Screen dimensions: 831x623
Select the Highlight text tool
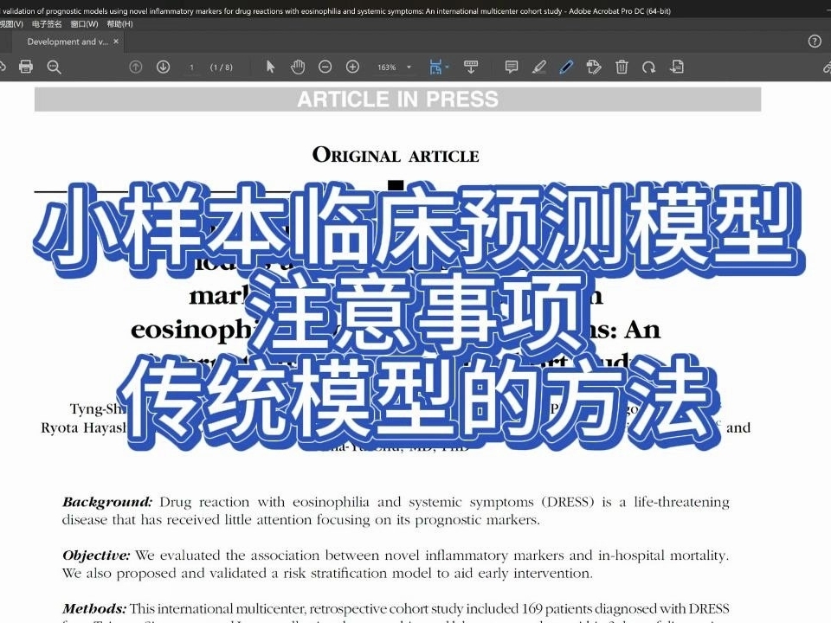tap(539, 67)
